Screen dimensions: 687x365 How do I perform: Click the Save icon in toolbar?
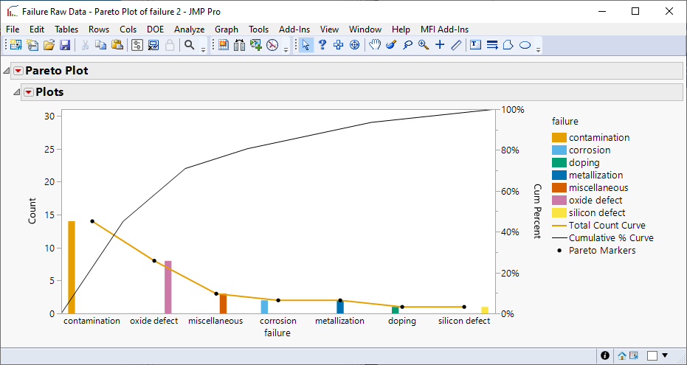click(x=65, y=45)
